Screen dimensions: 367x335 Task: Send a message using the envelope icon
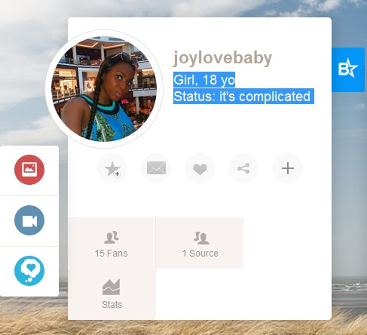156,168
